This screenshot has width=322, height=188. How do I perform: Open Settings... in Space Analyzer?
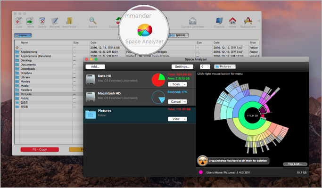(x=182, y=66)
